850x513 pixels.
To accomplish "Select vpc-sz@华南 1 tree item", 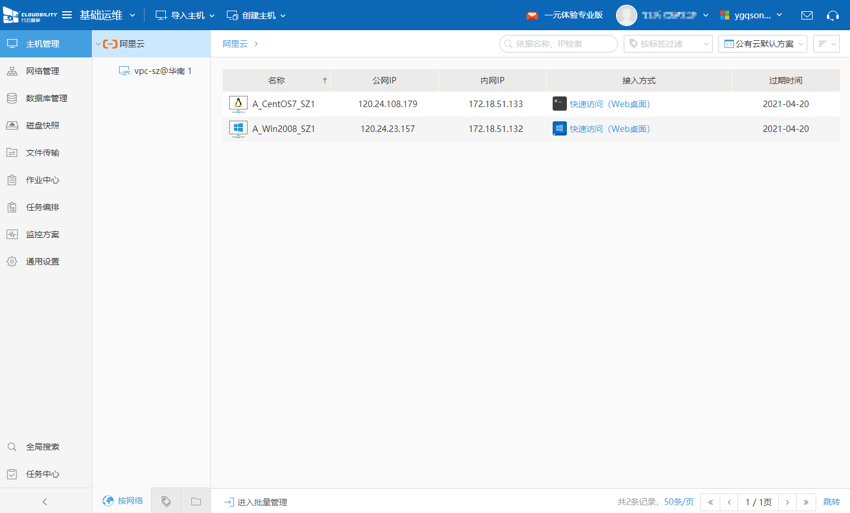I will [x=162, y=71].
